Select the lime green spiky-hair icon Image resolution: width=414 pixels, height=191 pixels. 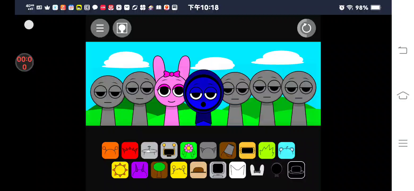[x=267, y=150]
